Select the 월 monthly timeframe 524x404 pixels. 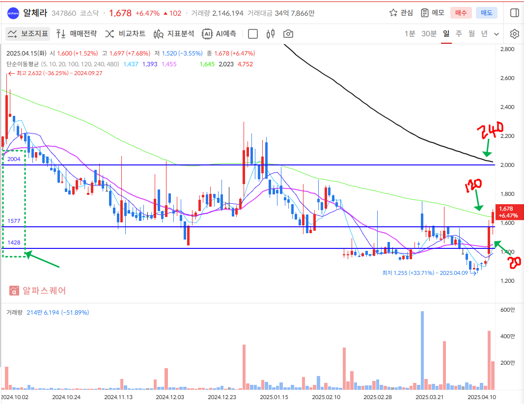tap(471, 34)
